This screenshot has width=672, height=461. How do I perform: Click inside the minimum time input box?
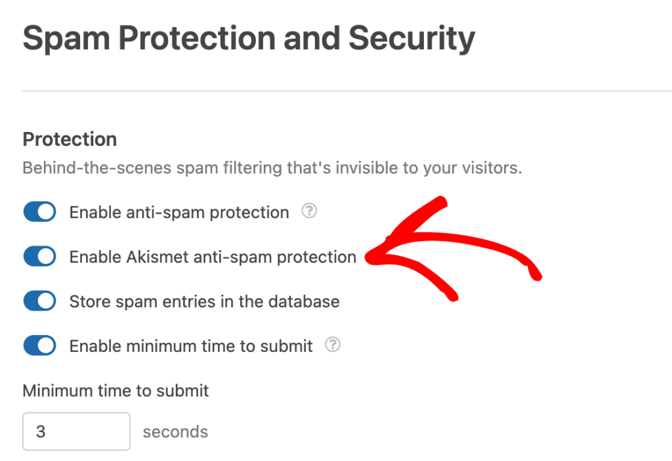(x=76, y=431)
